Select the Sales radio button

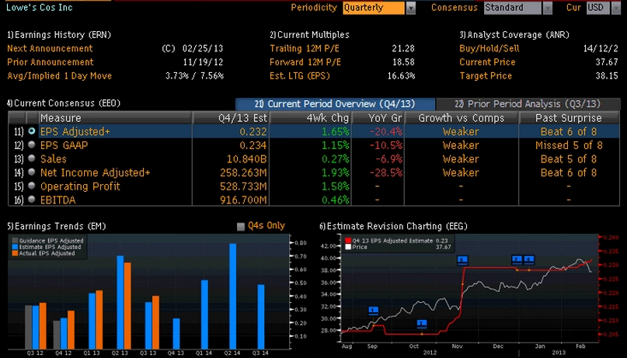[32, 158]
